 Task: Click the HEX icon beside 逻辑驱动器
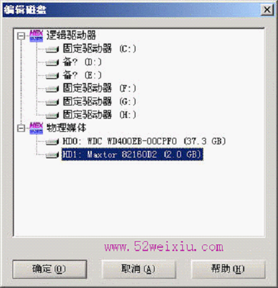coord(36,36)
